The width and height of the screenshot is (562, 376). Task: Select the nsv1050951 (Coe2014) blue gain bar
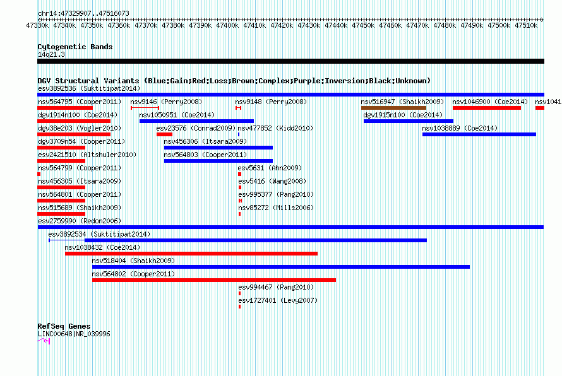[196, 121]
